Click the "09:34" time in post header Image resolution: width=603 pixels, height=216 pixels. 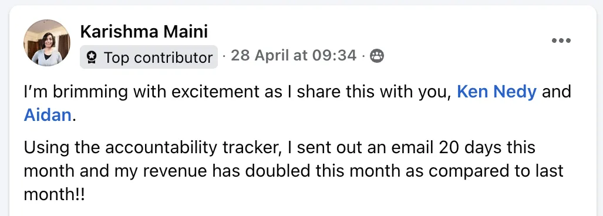(x=334, y=56)
